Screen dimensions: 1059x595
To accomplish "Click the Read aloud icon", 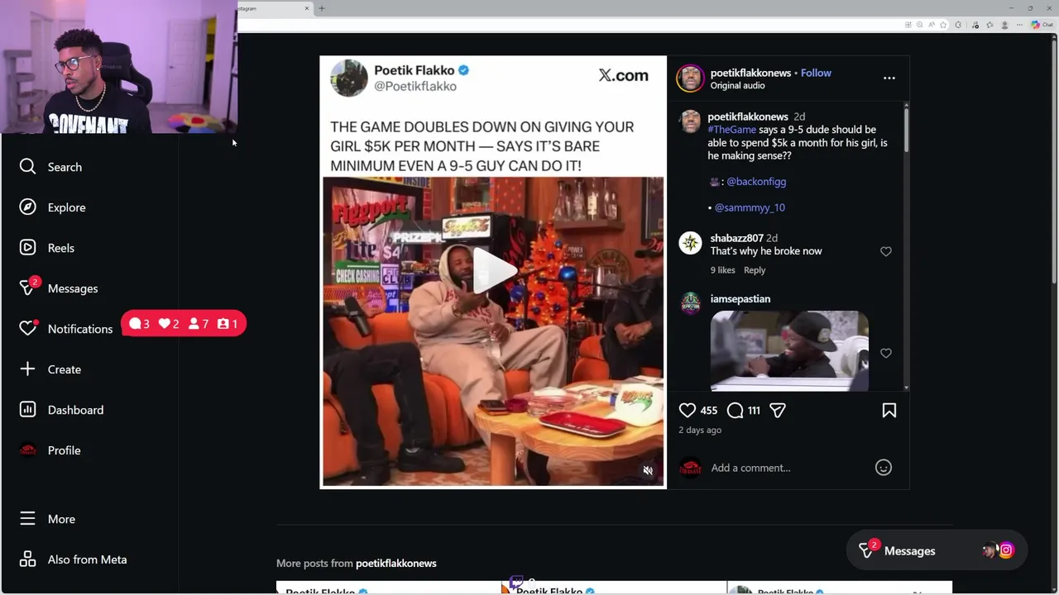I will click(x=932, y=25).
